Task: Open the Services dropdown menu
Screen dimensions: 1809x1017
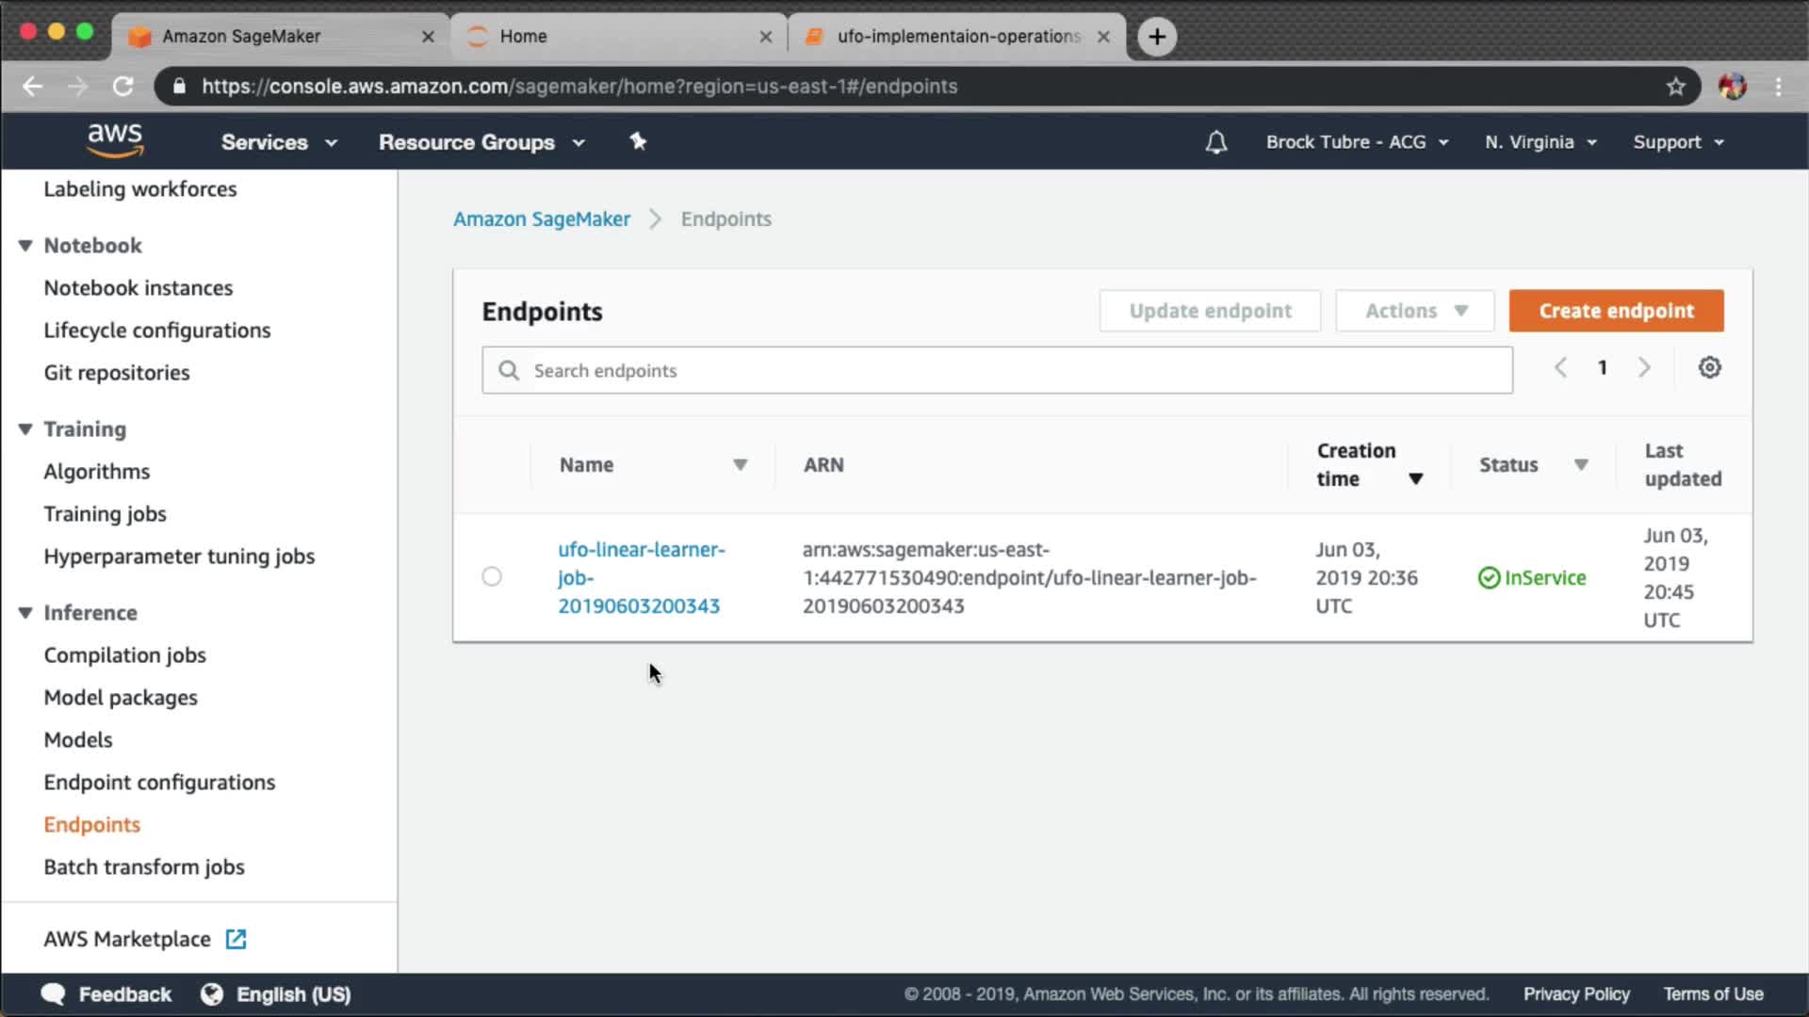Action: (x=278, y=142)
